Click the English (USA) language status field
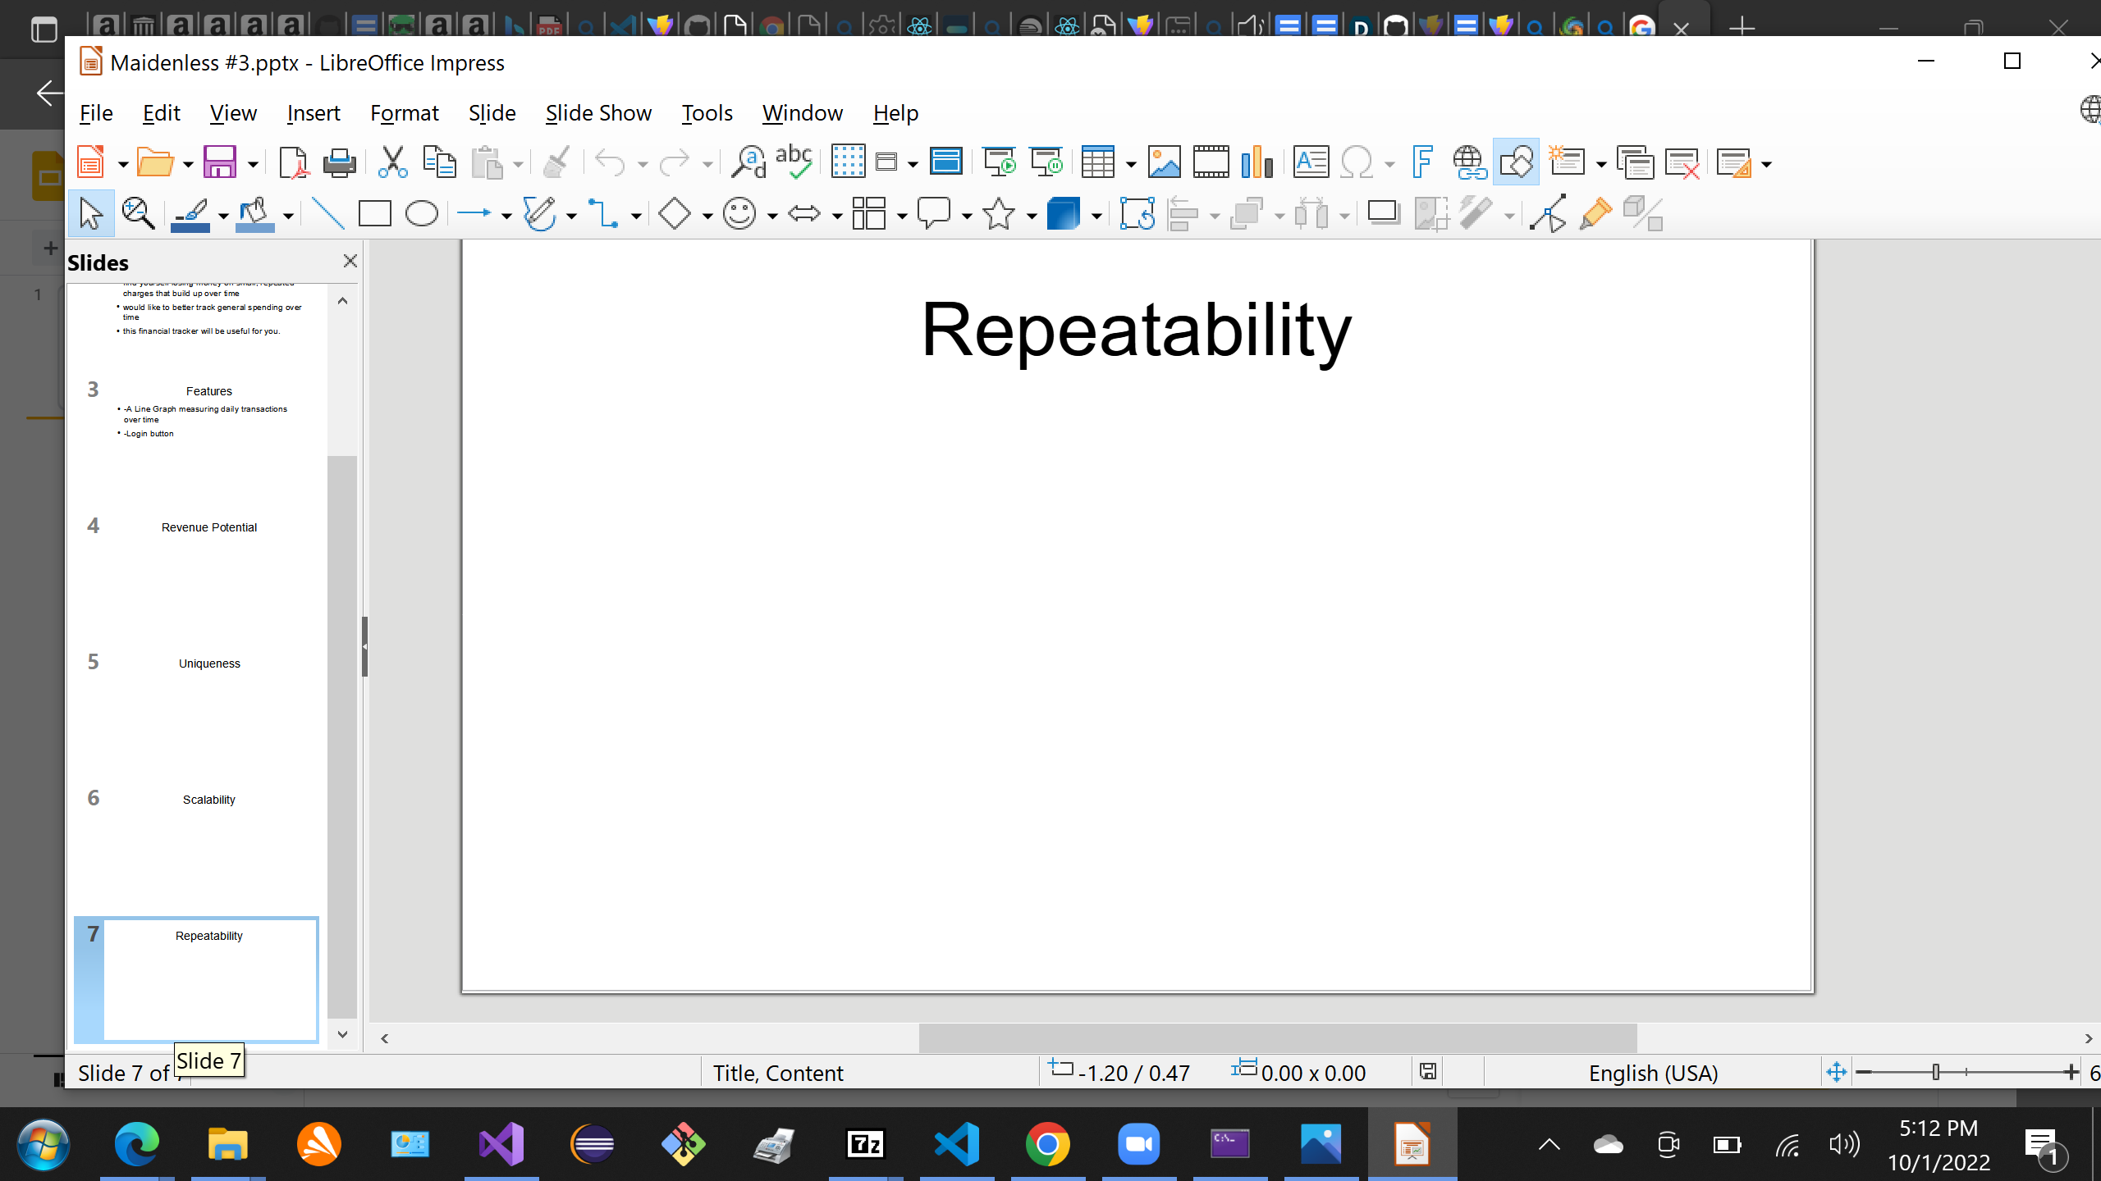The image size is (2101, 1181). (x=1653, y=1073)
